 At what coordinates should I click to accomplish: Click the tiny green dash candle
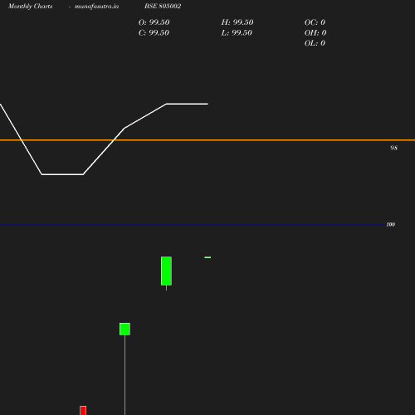[207, 257]
